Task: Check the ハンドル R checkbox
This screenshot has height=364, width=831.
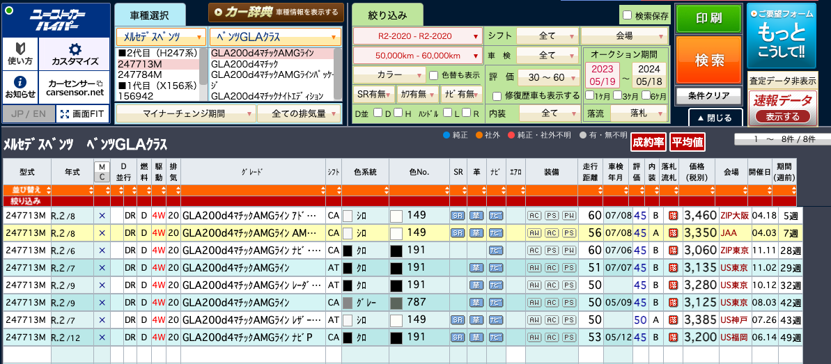Action: (467, 112)
